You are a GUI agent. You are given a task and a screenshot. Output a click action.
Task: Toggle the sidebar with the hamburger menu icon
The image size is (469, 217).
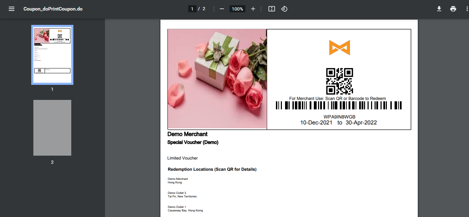coord(12,9)
